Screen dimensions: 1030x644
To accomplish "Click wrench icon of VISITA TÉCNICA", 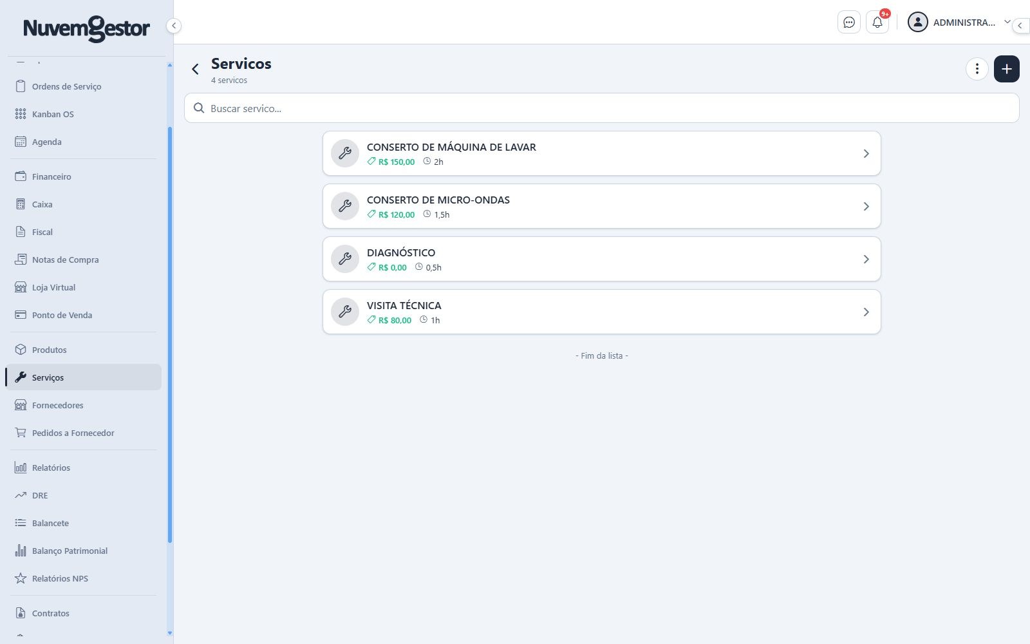I will (x=345, y=312).
